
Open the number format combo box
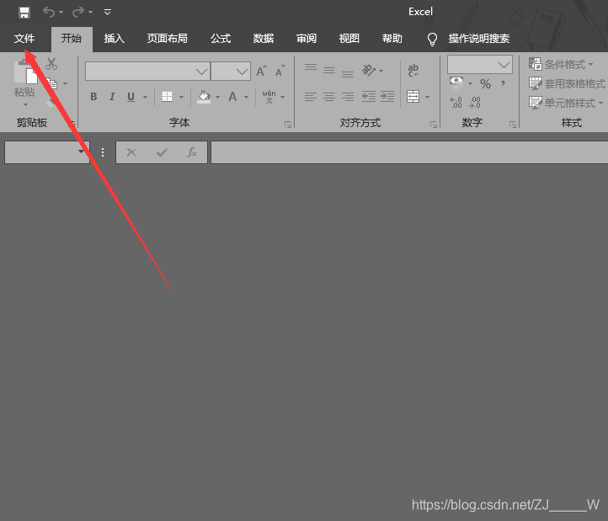(480, 64)
